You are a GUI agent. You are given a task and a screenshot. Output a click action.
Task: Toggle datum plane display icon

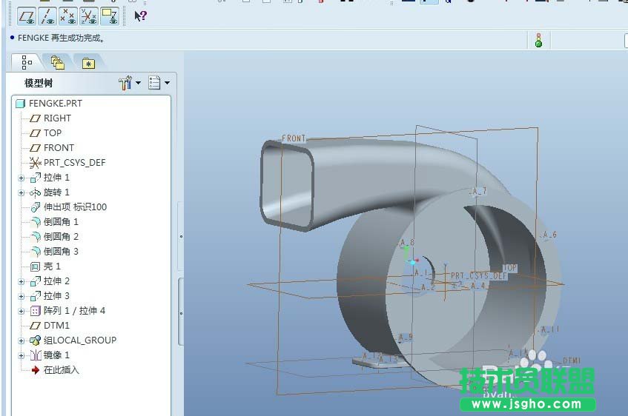tap(27, 16)
